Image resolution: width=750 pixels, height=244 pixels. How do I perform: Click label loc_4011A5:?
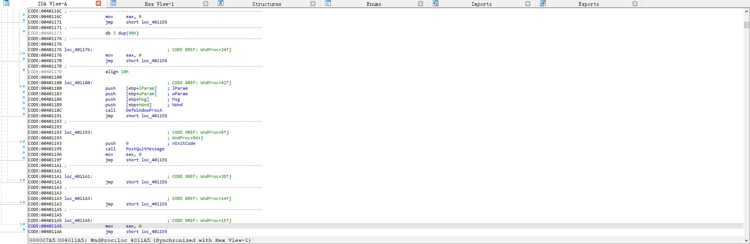78,220
